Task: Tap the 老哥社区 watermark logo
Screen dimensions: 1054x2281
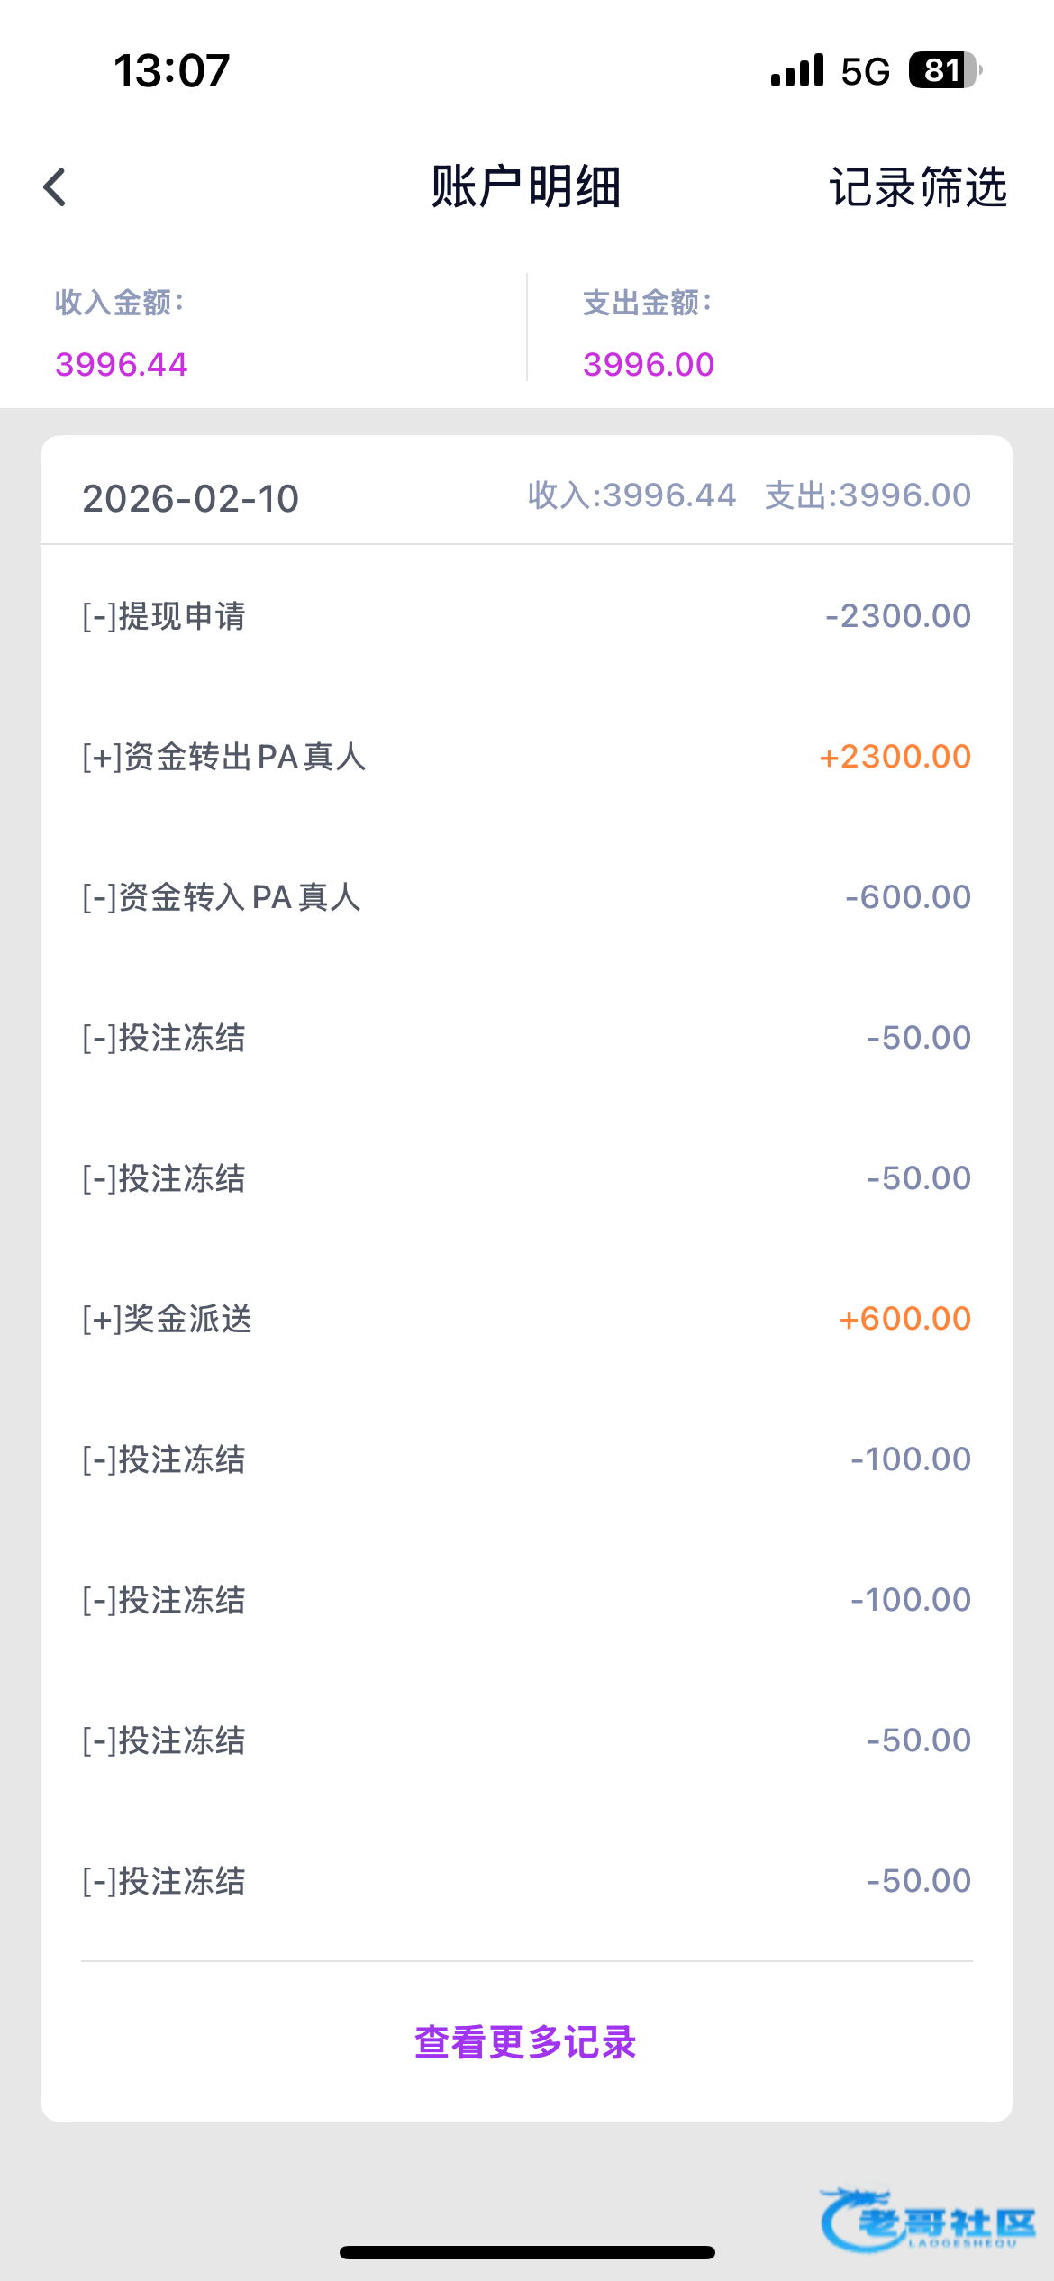Action: tap(928, 2220)
